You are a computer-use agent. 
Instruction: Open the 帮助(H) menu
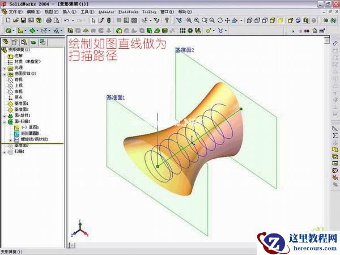pos(185,12)
